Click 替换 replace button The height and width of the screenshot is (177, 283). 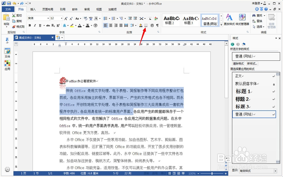pyautogui.click(x=257, y=21)
